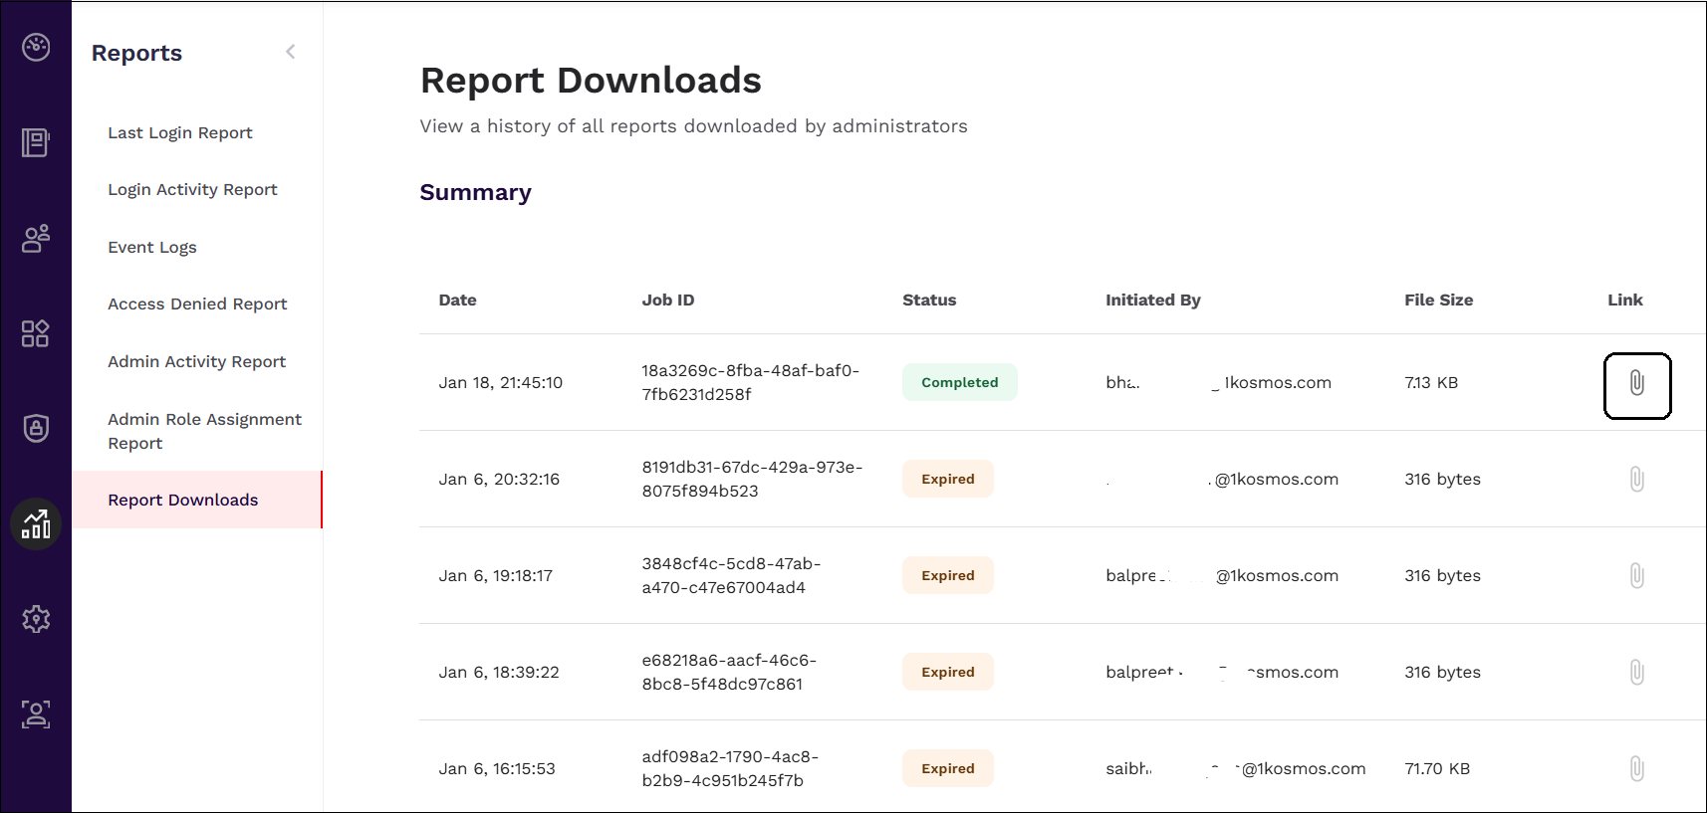Download the completed Jan 18 report attachment
1707x813 pixels.
click(x=1636, y=383)
